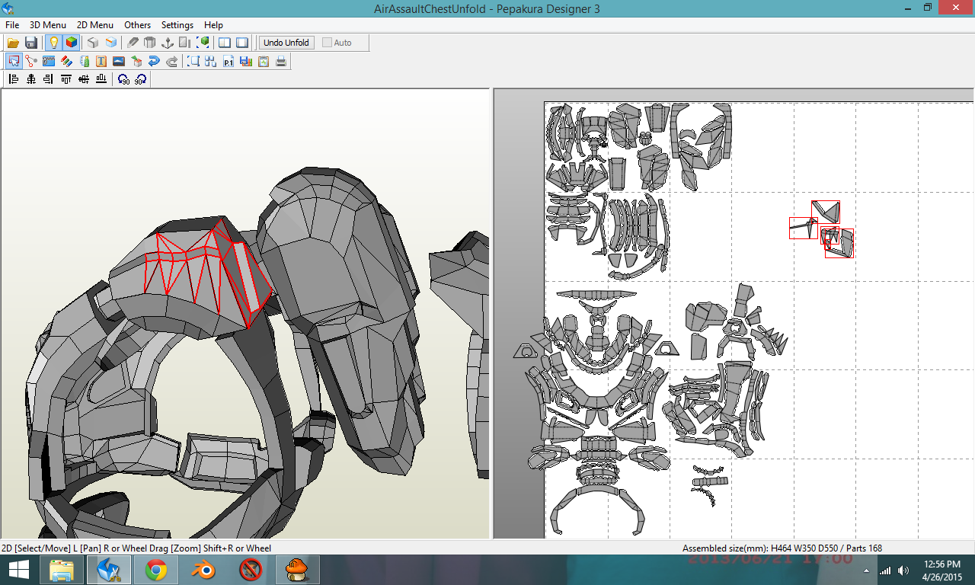Click the 12:56 PM clock in the tray
975x585 pixels.
941,564
